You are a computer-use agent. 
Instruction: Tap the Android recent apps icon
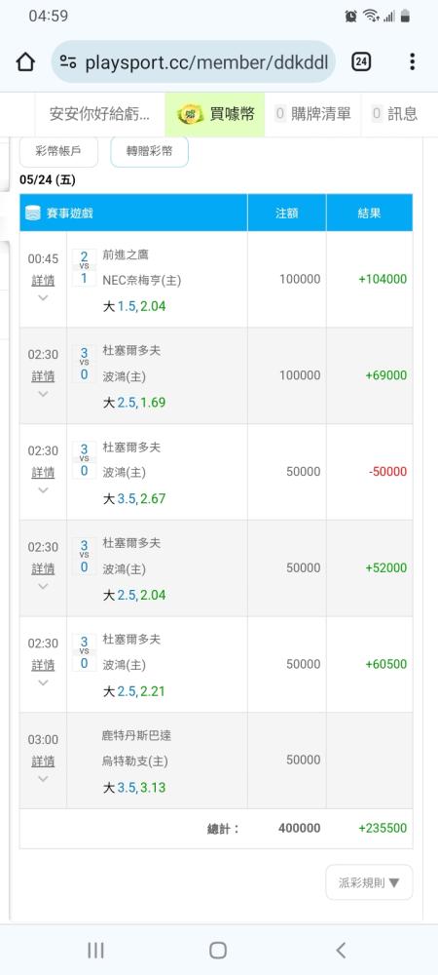95,950
